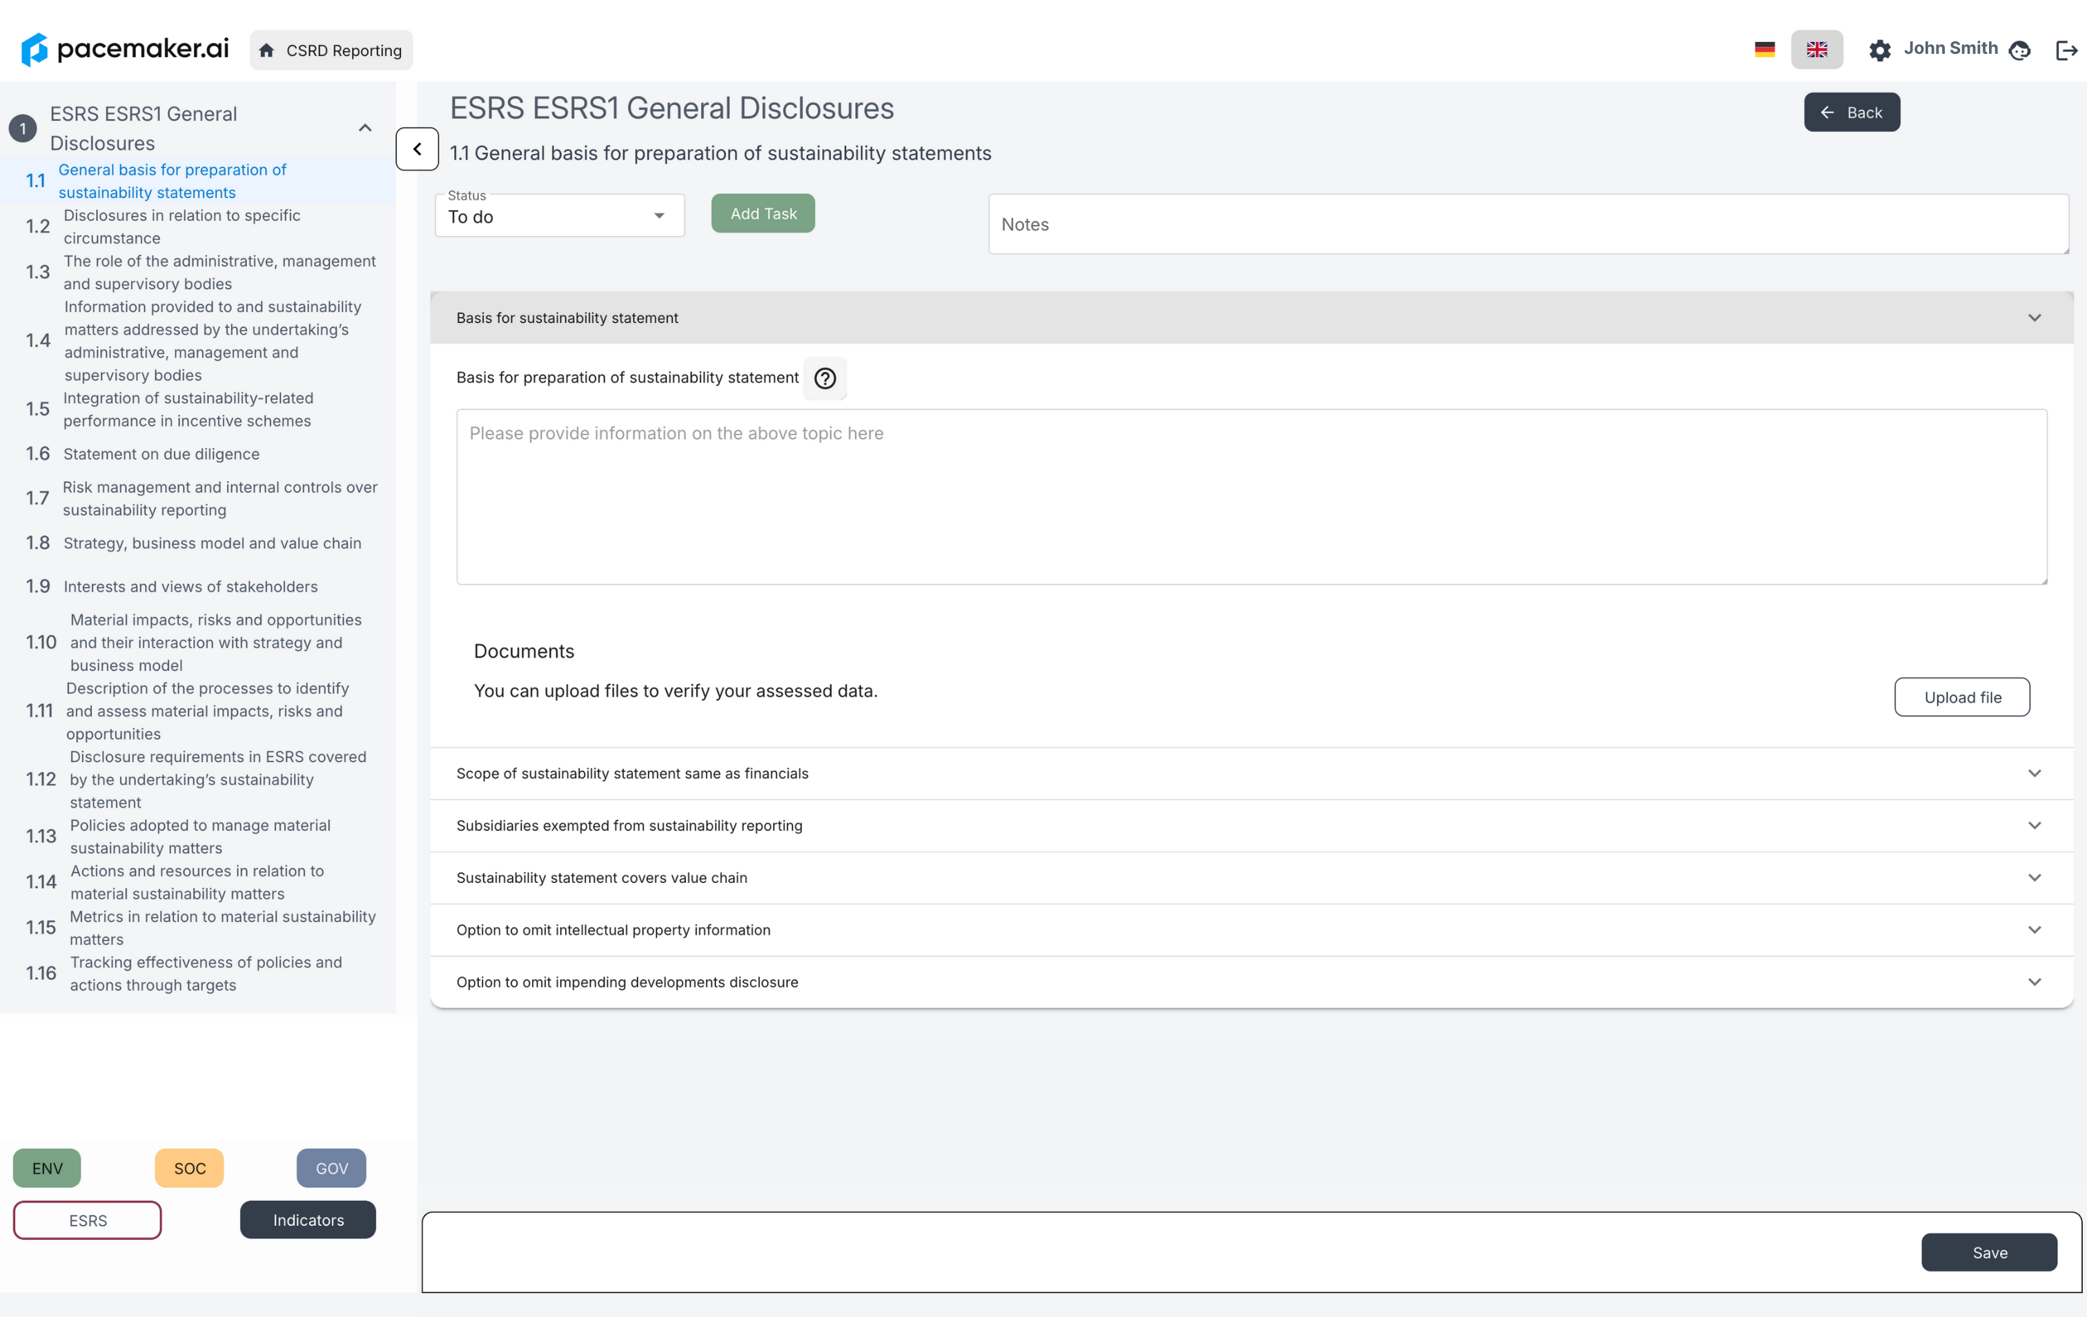
Task: Select the UK flag language icon
Action: [x=1816, y=50]
